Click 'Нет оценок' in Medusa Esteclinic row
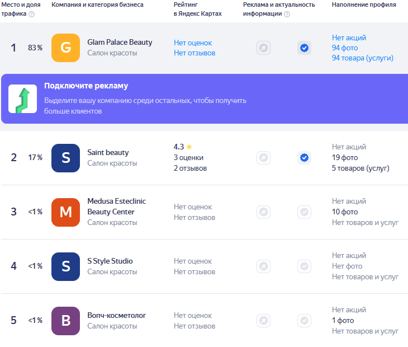Viewport: 408px width, 347px height. pyautogui.click(x=193, y=207)
